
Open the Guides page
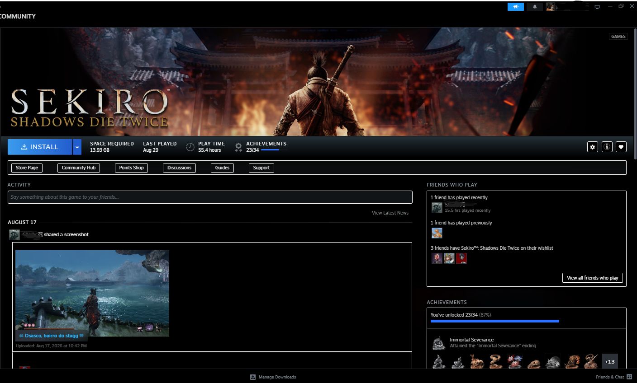[x=222, y=168]
